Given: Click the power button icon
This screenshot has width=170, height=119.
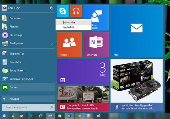Looking at the screenshot, I should tap(52, 8).
